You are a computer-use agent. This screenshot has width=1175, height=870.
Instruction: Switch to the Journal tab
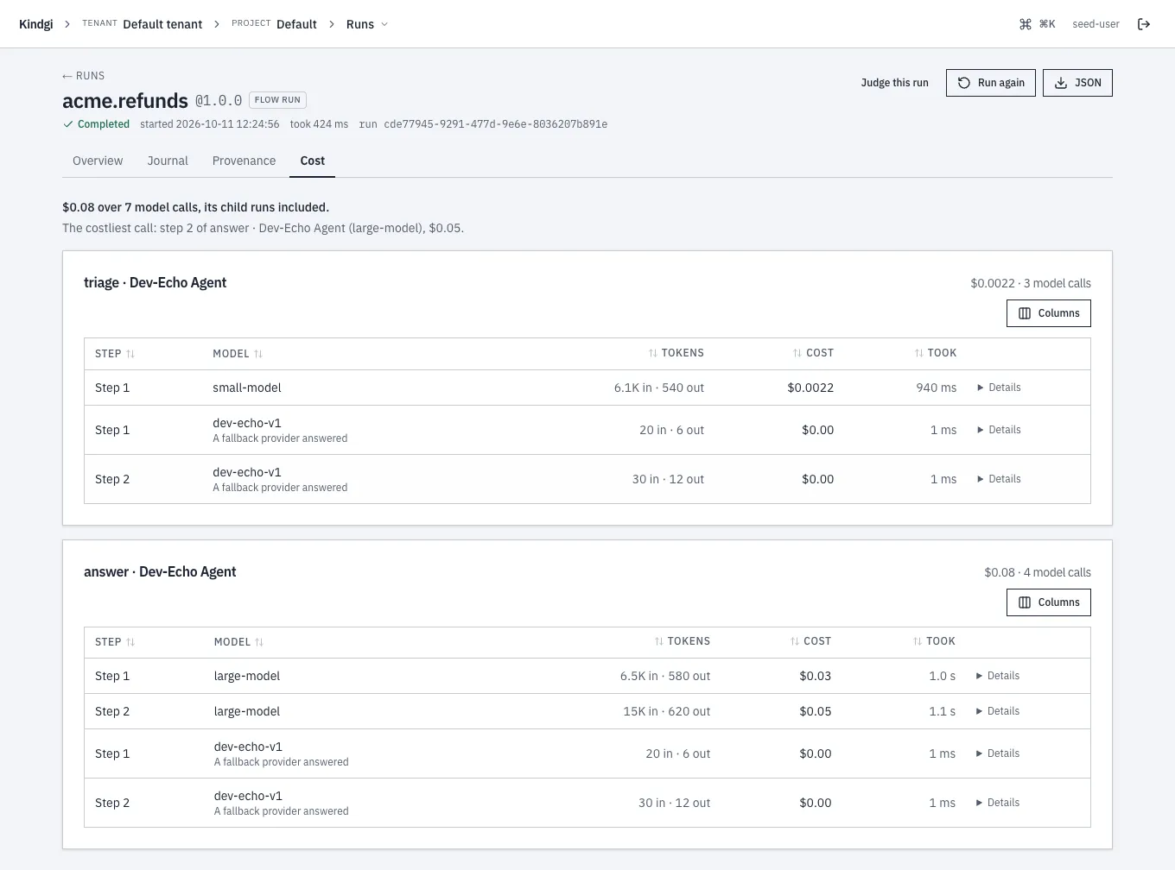click(x=168, y=161)
